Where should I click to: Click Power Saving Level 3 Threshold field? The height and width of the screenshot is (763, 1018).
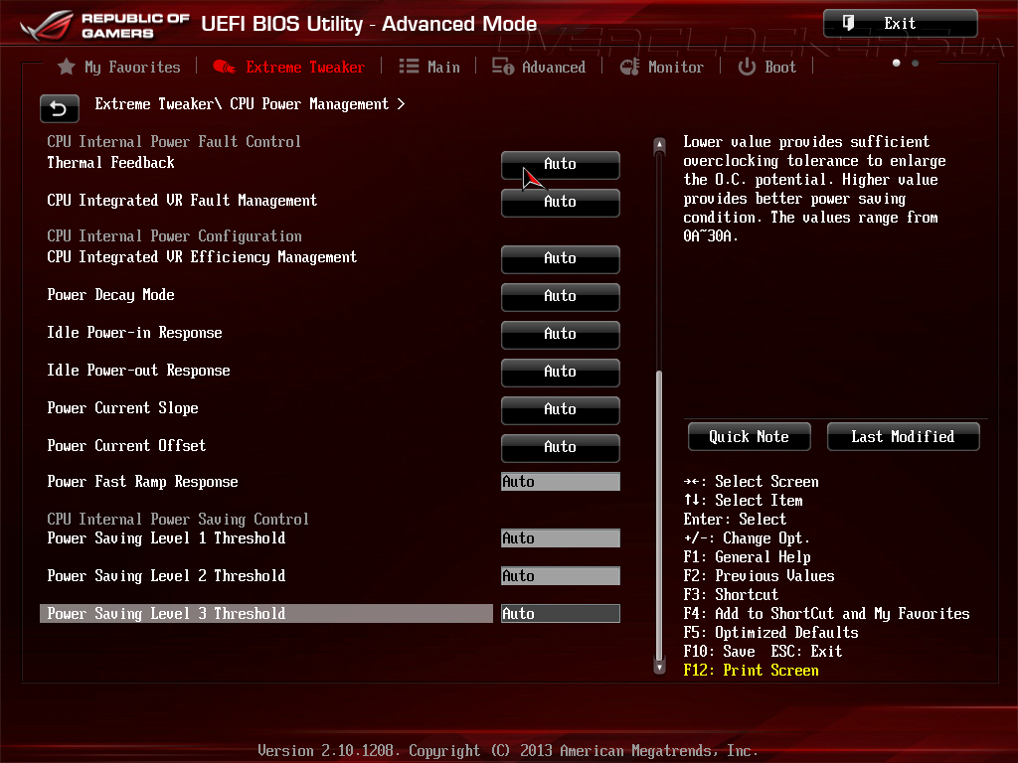[561, 613]
